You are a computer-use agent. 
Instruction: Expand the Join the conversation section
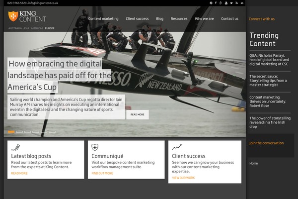266,143
